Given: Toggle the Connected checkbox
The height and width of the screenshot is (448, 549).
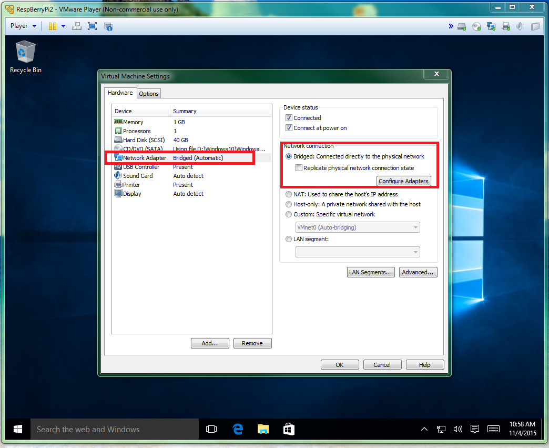Looking at the screenshot, I should [289, 118].
